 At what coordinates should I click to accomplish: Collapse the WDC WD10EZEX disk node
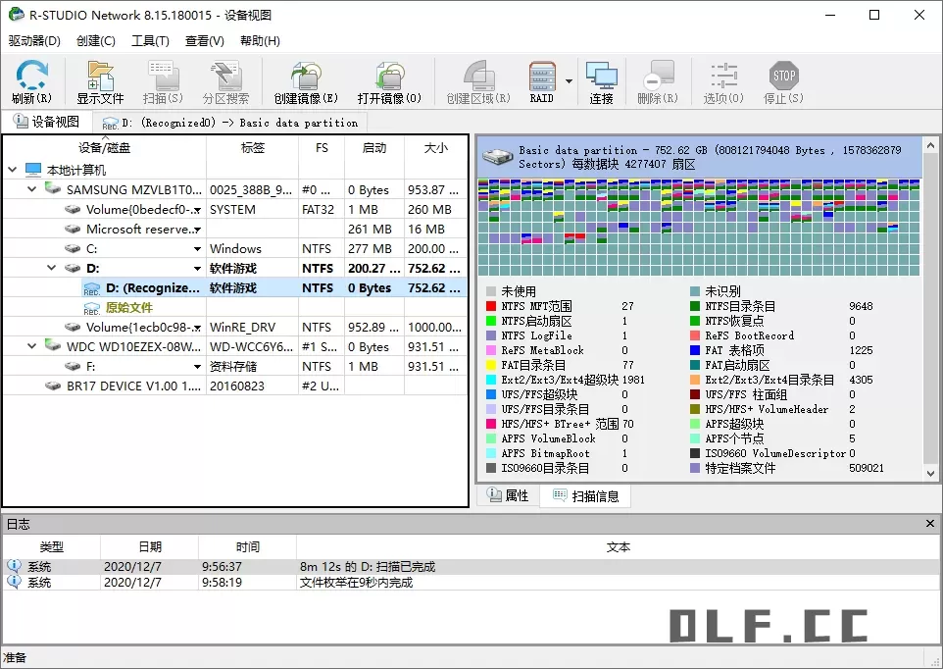tap(31, 346)
